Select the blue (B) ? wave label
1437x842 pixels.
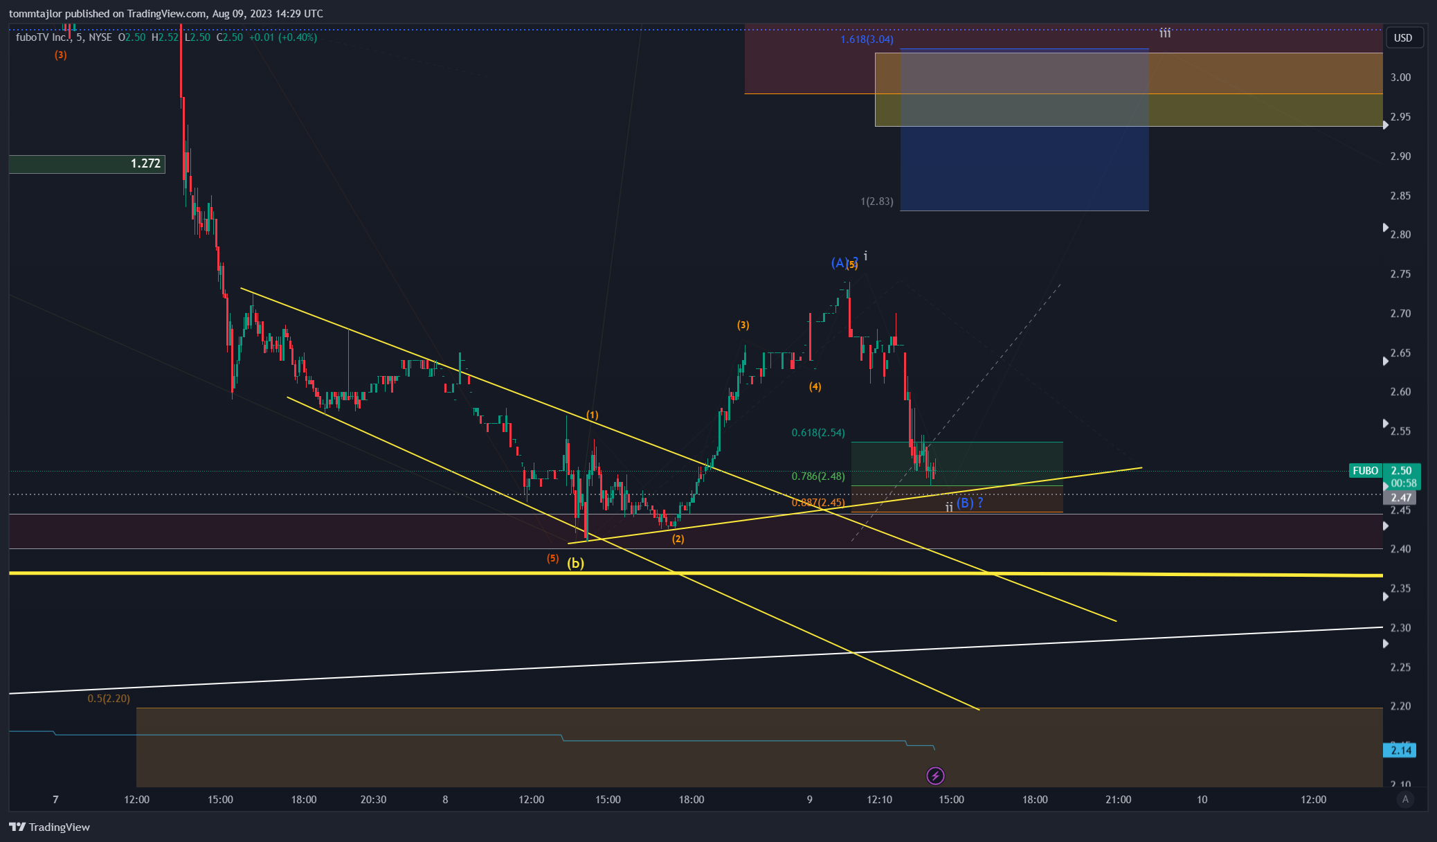(970, 503)
